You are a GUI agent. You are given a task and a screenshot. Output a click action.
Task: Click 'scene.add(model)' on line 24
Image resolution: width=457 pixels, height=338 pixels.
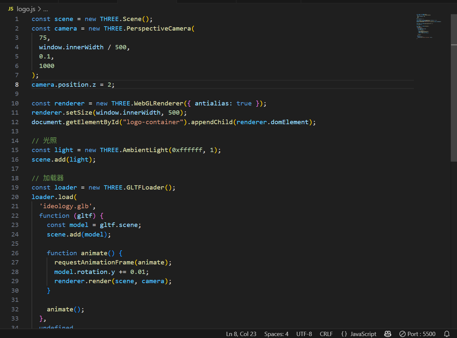(x=77, y=235)
